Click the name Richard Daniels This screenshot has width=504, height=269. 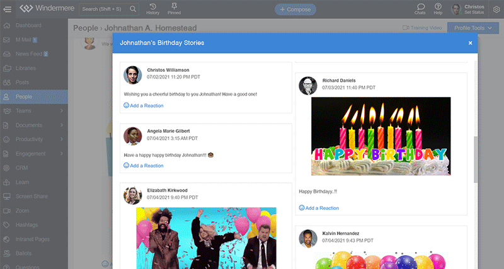pyautogui.click(x=339, y=81)
